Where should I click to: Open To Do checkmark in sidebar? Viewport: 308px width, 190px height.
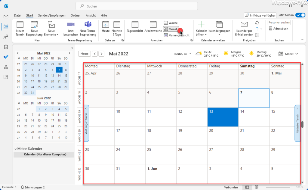tap(6, 57)
